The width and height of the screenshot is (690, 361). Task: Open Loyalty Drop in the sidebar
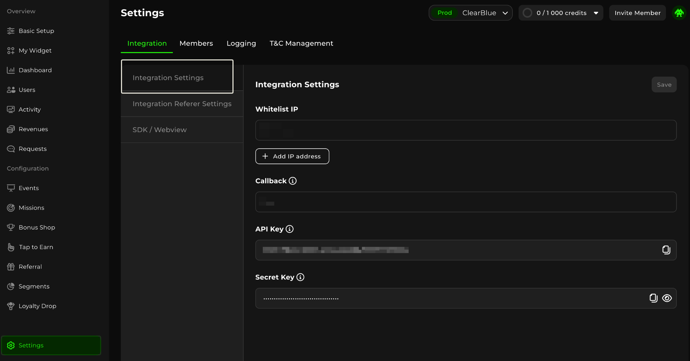[x=37, y=306]
